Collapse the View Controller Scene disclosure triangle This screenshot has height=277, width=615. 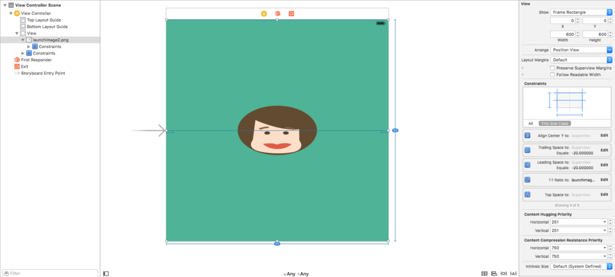[5, 5]
